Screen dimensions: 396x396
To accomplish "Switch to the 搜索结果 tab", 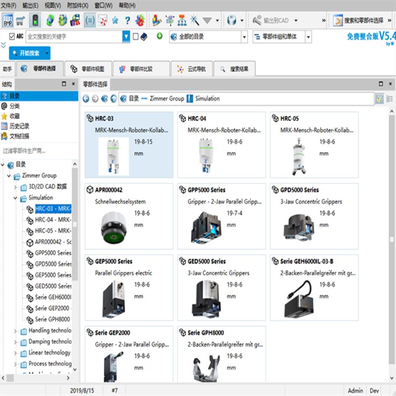I will pyautogui.click(x=237, y=69).
